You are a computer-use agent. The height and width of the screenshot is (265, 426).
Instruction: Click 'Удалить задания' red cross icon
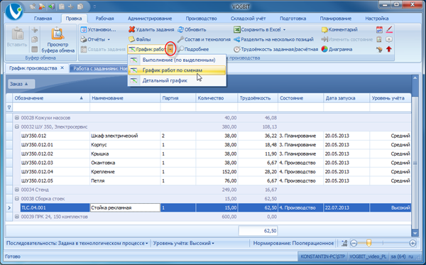pos(132,29)
